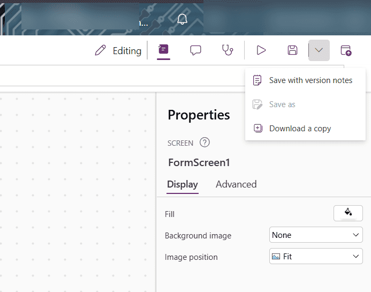The height and width of the screenshot is (292, 371).
Task: Expand the Image position dropdown
Action: tap(316, 256)
